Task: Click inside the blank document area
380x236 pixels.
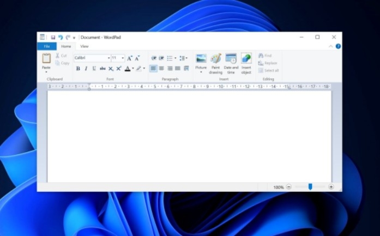Action: pos(189,136)
